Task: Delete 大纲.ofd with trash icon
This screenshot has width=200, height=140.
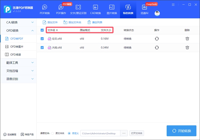Action: click(x=187, y=47)
